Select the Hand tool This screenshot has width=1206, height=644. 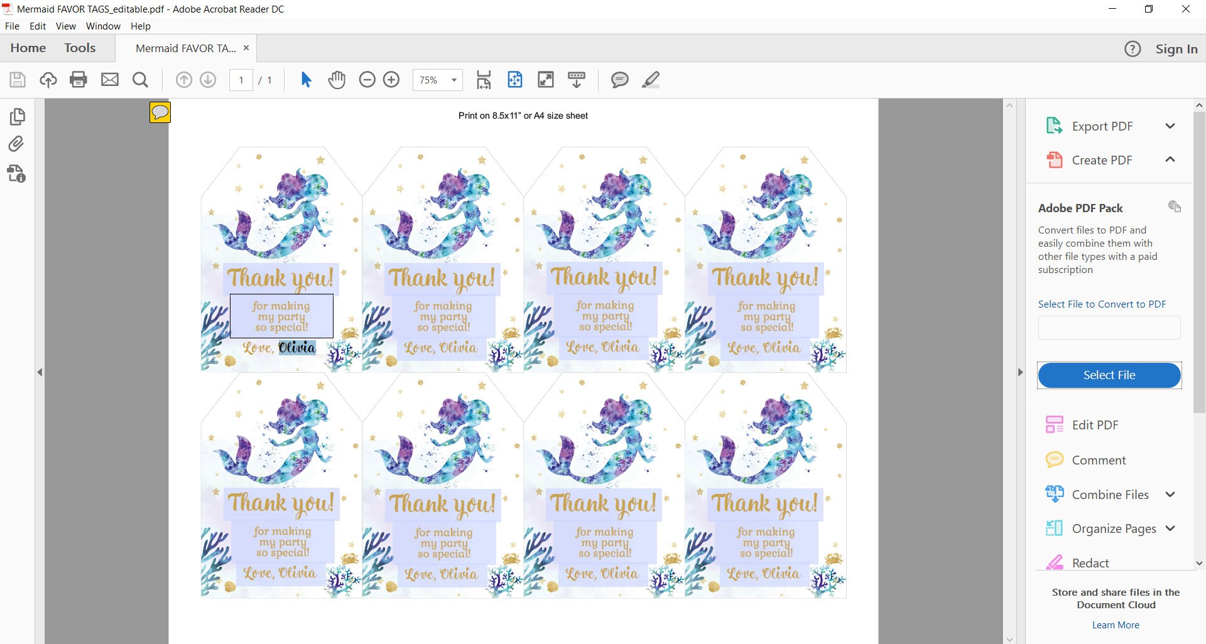pos(337,80)
